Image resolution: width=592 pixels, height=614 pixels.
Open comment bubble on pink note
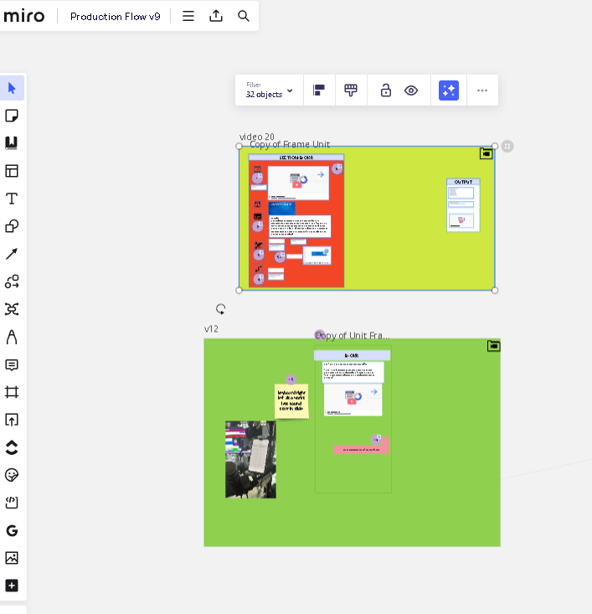[377, 440]
